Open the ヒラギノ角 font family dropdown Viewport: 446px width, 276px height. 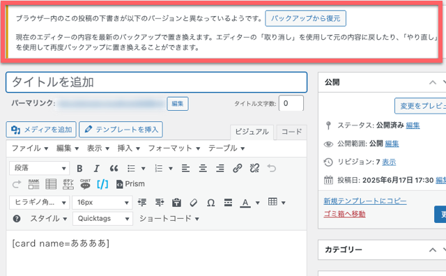point(39,202)
